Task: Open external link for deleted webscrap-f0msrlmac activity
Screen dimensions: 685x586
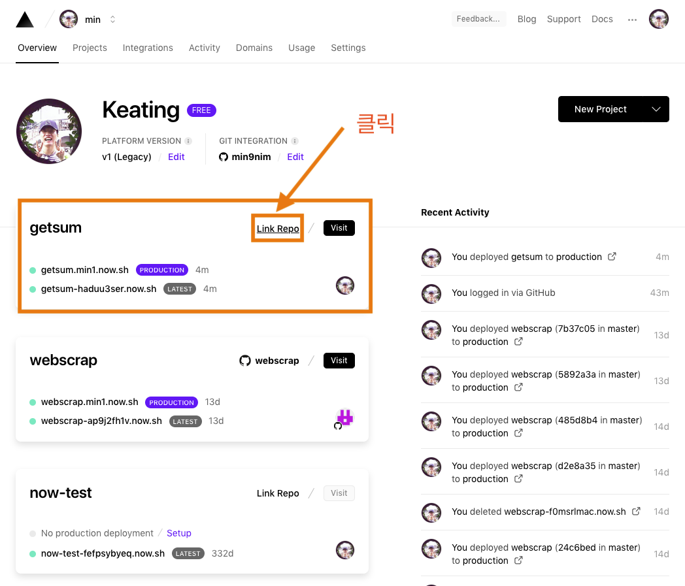Action: 636,512
